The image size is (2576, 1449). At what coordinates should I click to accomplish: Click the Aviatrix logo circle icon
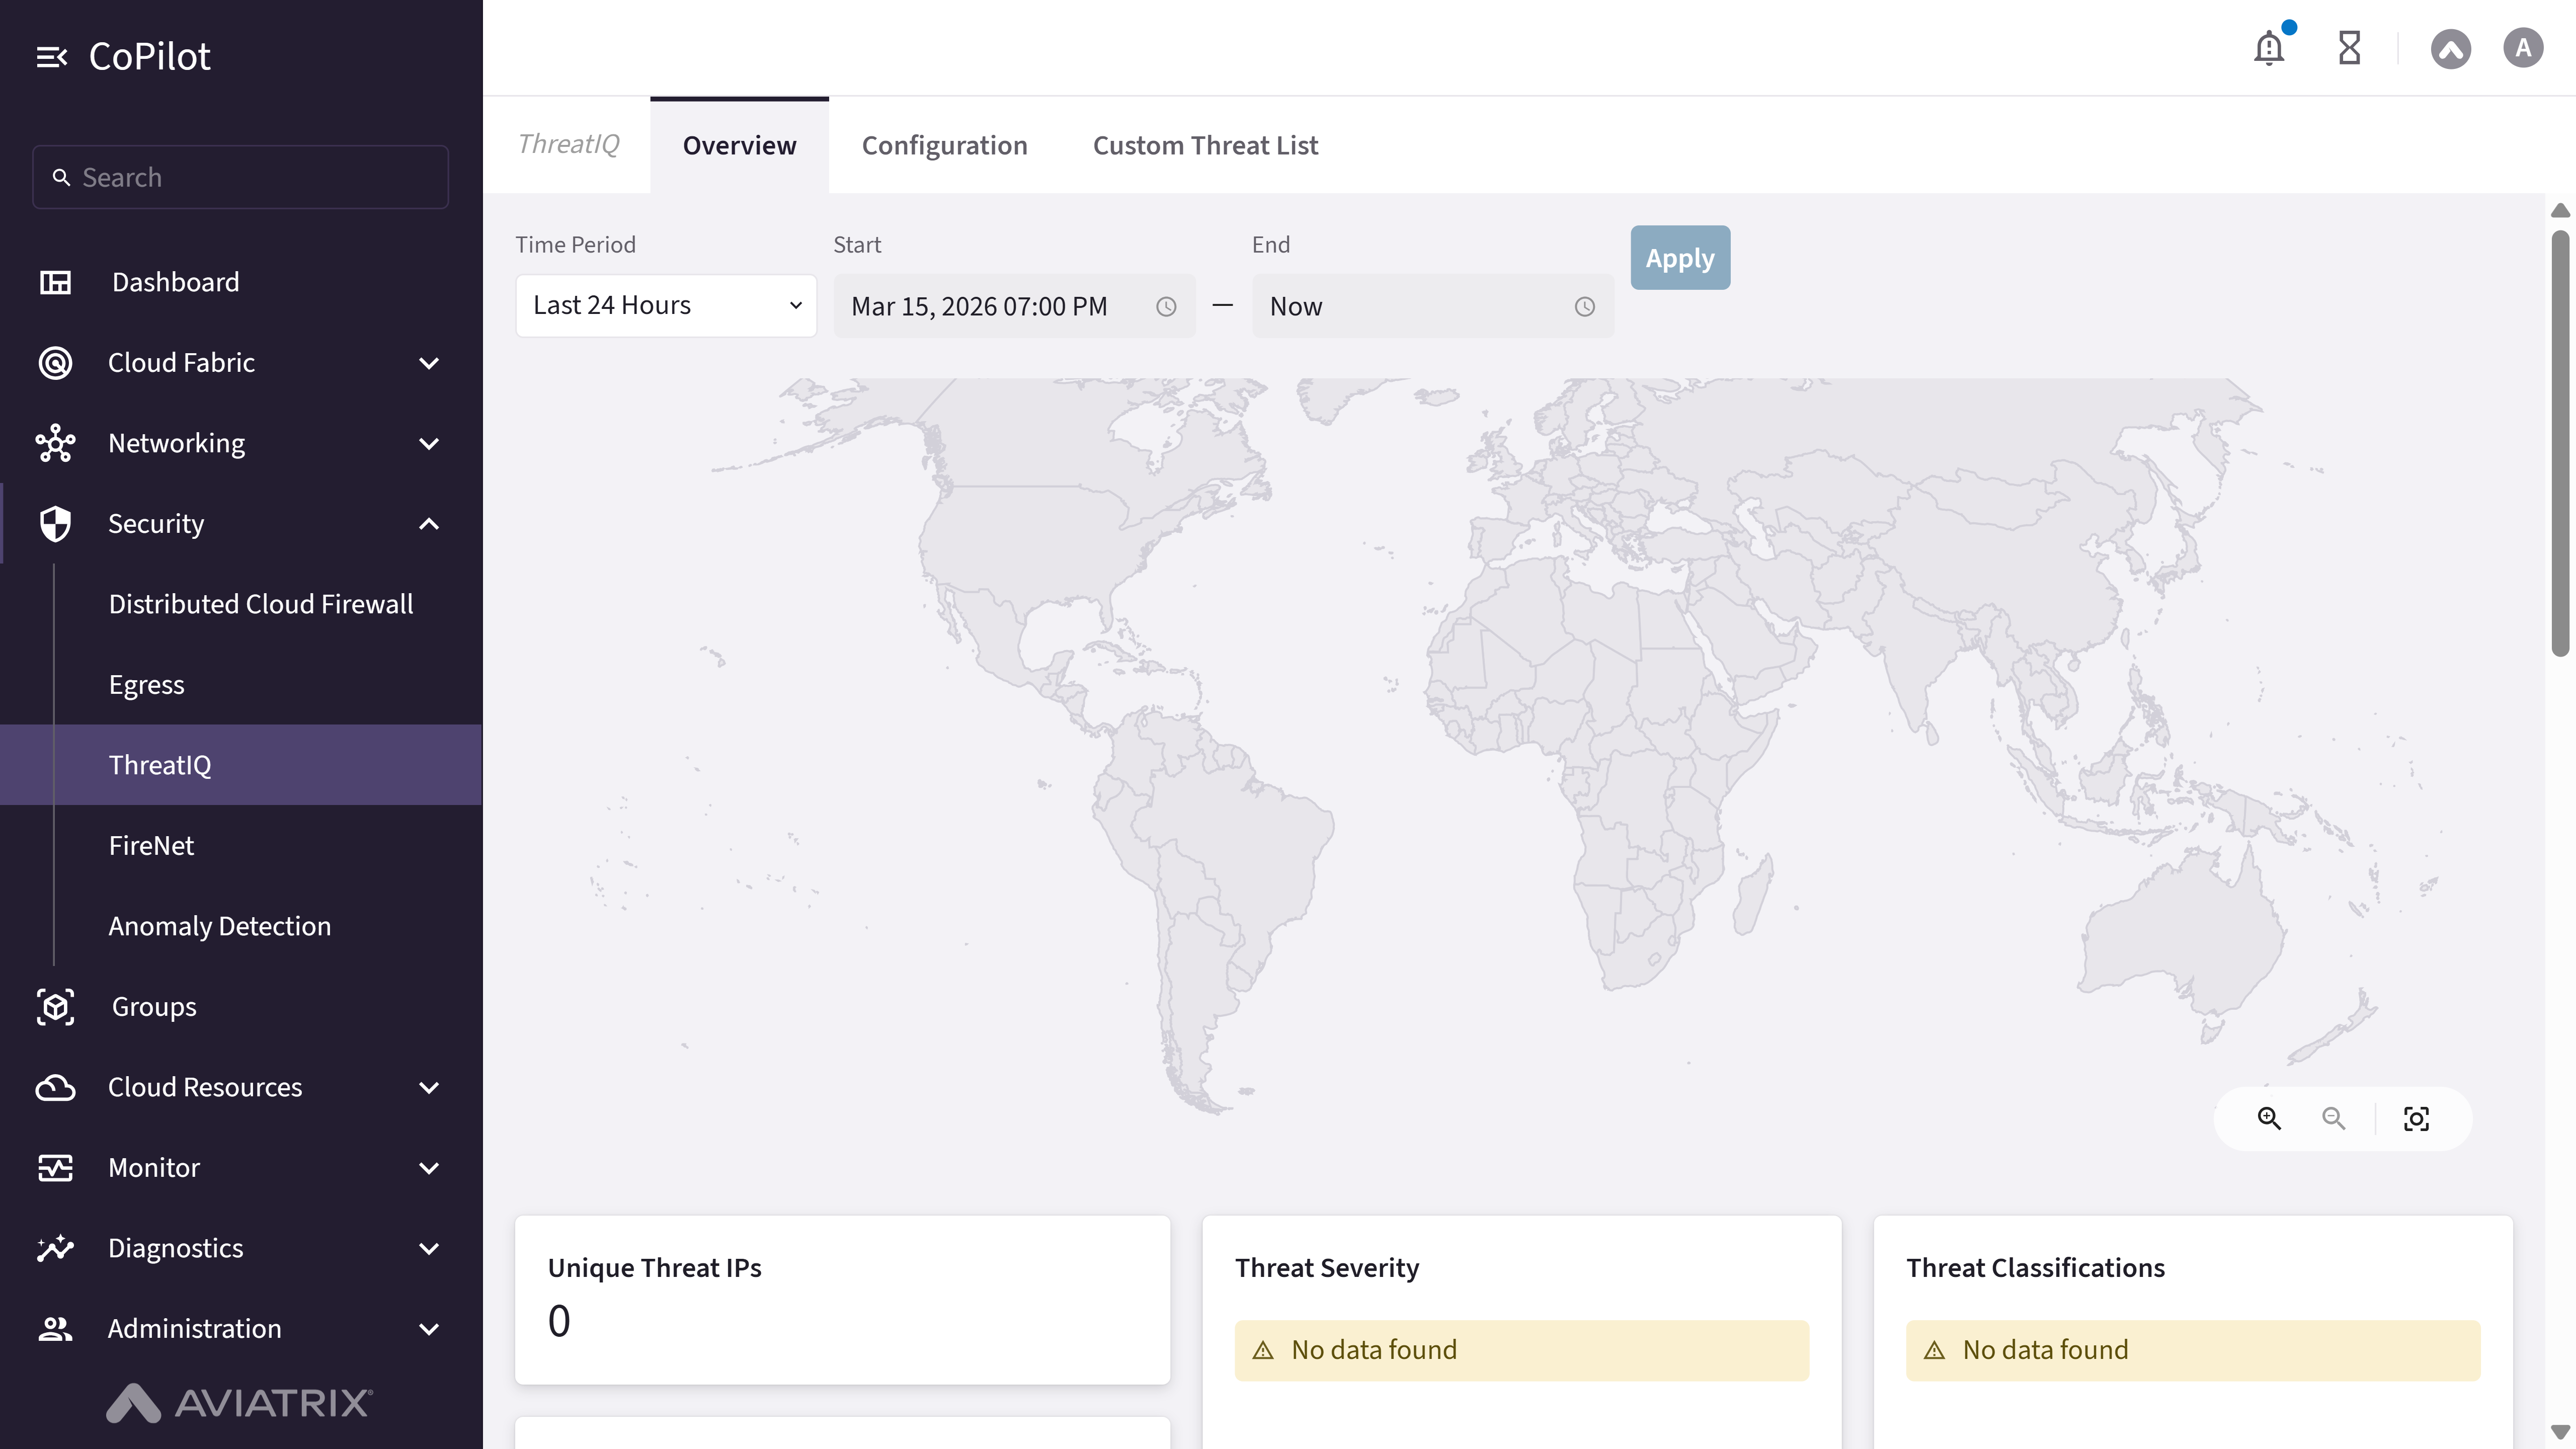click(x=2450, y=48)
